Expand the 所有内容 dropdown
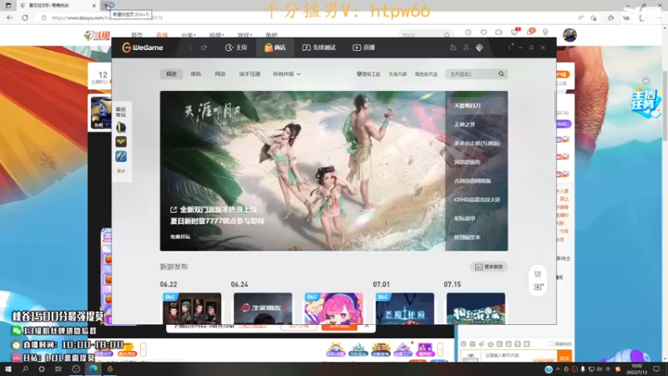668x376 pixels. click(x=286, y=74)
